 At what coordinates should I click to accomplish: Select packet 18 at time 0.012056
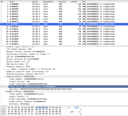pos(64,37)
